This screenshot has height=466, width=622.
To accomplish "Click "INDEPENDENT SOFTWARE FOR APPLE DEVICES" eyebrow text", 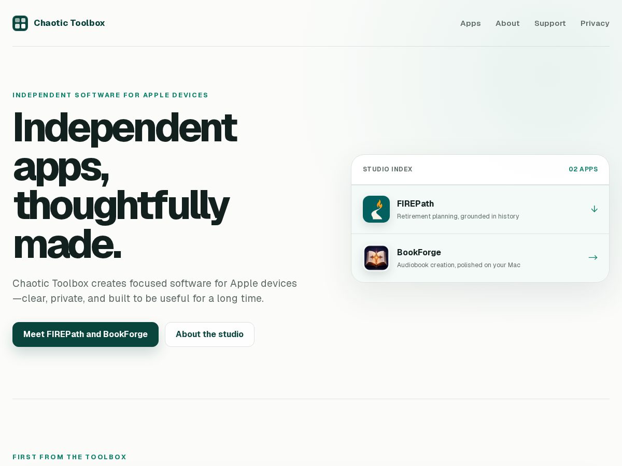I will click(x=110, y=95).
